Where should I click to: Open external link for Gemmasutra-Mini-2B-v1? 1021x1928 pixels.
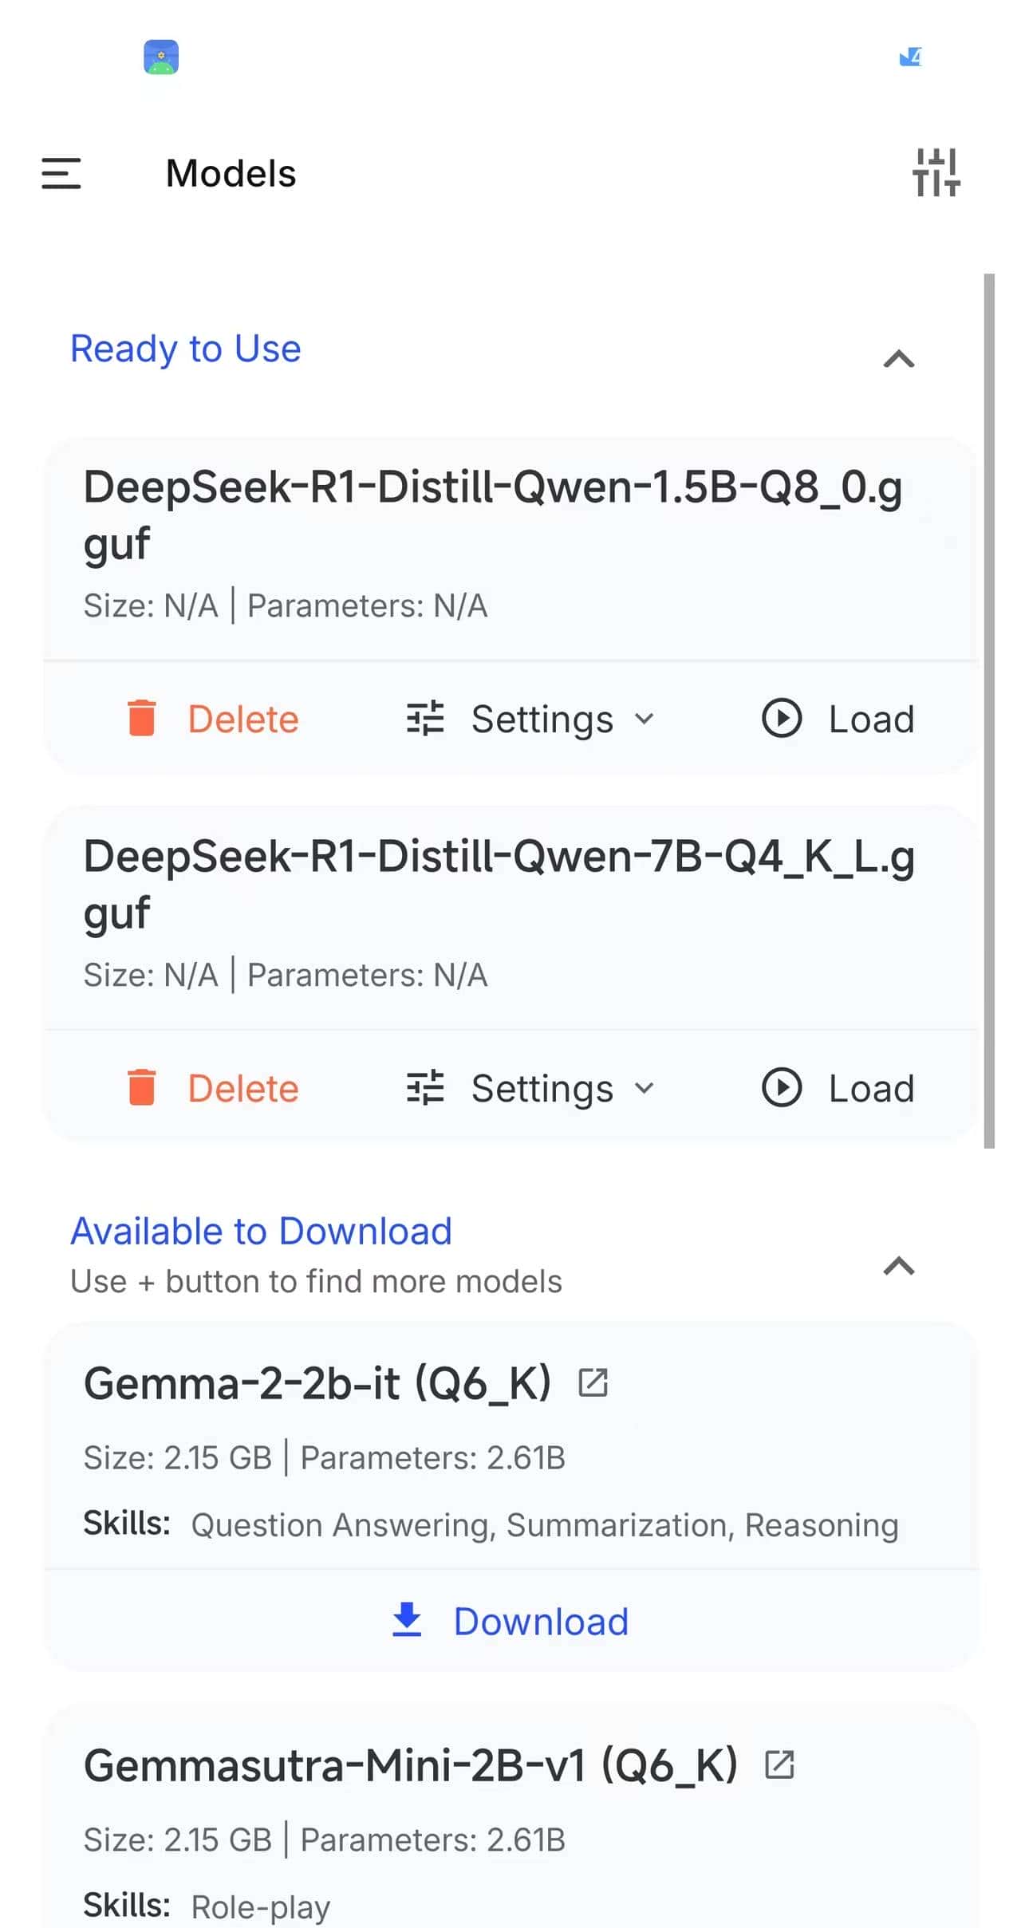(x=779, y=1765)
